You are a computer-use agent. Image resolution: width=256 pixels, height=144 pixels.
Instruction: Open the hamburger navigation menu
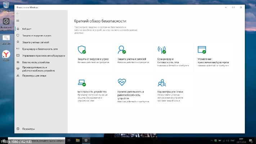tap(18, 21)
